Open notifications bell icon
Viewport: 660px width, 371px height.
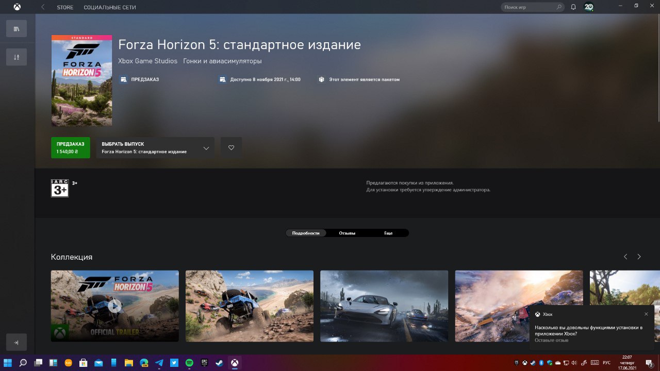pos(573,7)
